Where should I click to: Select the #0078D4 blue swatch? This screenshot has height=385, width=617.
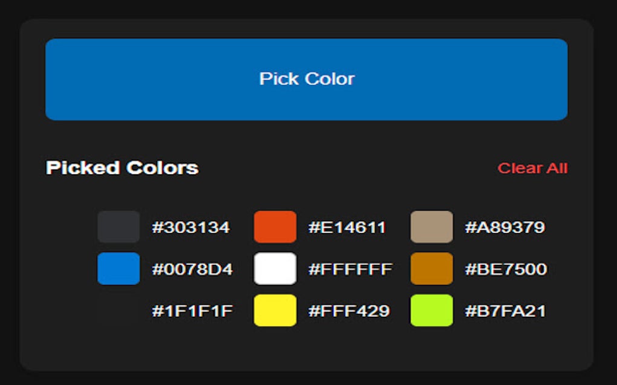118,270
